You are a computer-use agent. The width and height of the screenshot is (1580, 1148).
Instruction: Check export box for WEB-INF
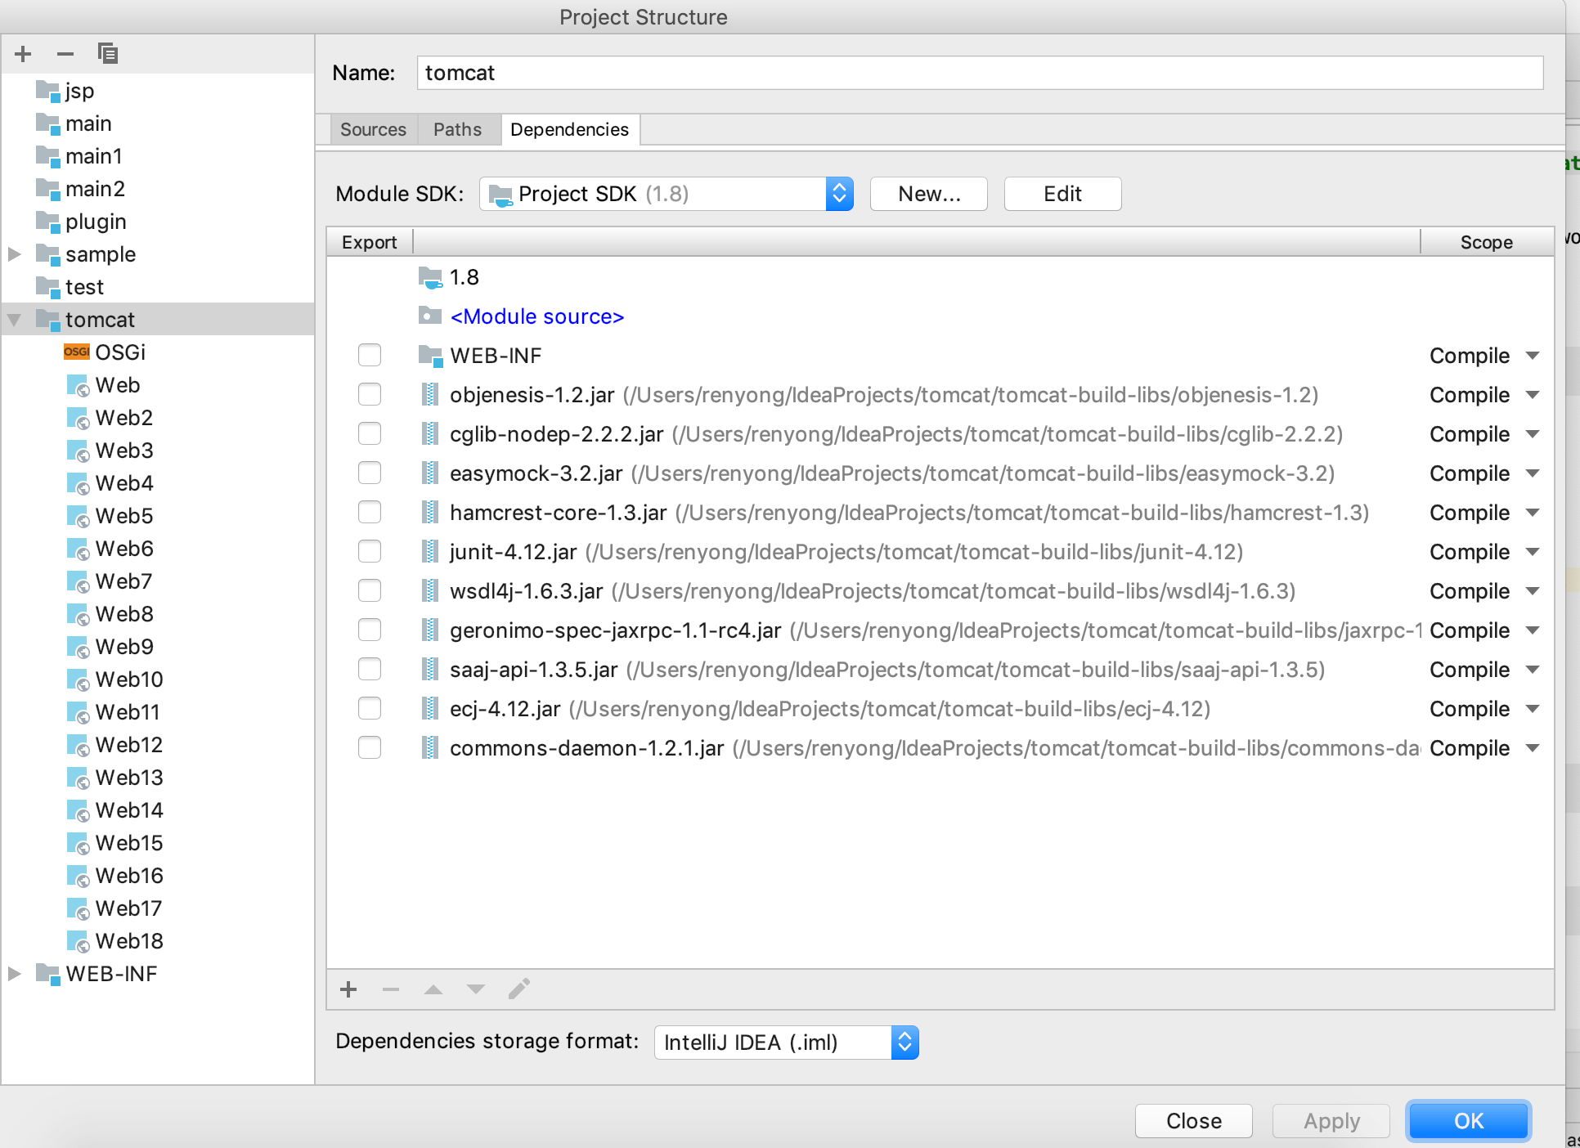pyautogui.click(x=370, y=356)
